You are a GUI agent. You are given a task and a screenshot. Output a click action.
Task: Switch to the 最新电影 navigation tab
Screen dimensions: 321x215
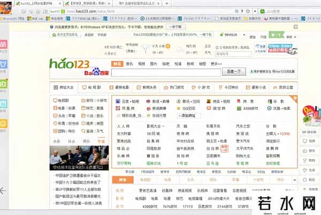[x=122, y=87]
